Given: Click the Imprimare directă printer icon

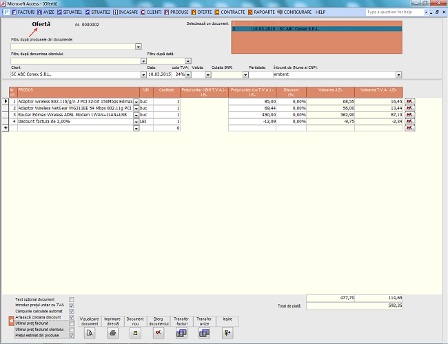Looking at the screenshot, I should [112, 333].
